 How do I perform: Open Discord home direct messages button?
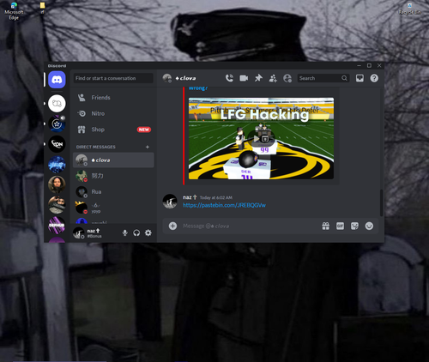pyautogui.click(x=57, y=80)
